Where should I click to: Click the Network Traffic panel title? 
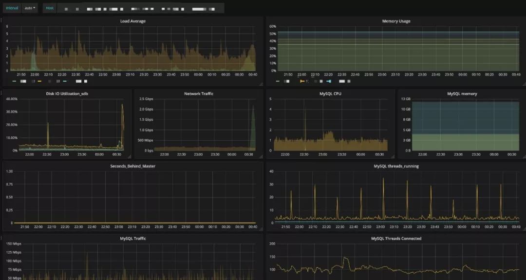[x=198, y=93]
